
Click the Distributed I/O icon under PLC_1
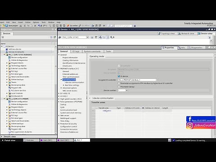(x=9, y=96)
